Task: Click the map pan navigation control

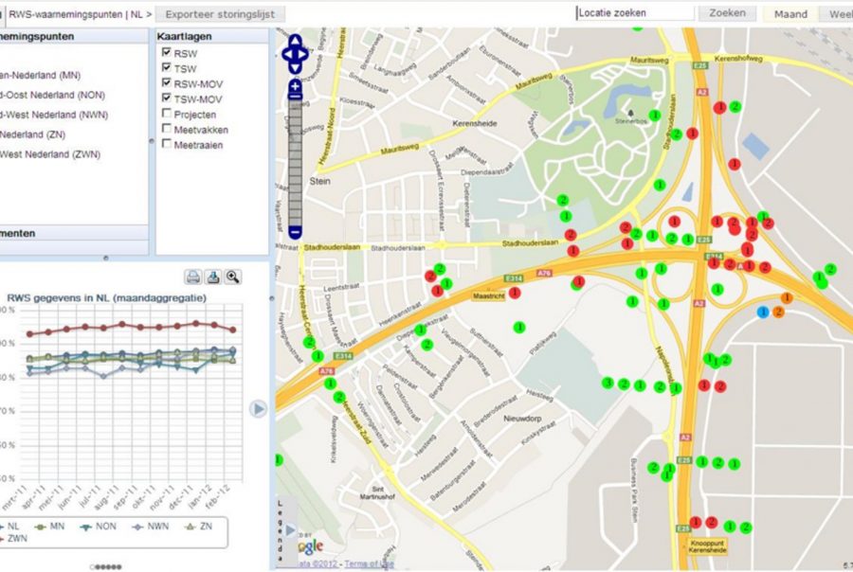Action: click(295, 54)
